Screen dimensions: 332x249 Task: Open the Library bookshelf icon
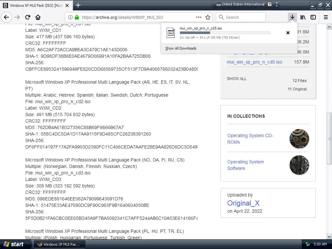[303, 17]
